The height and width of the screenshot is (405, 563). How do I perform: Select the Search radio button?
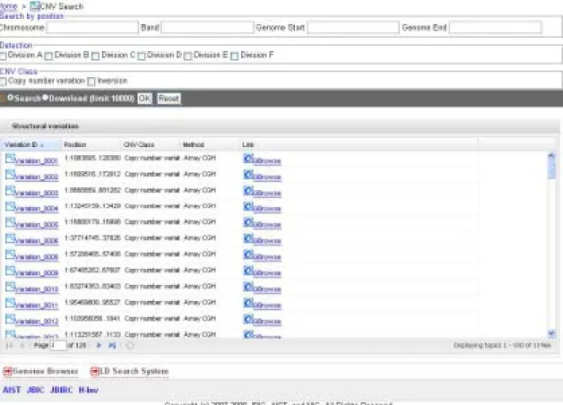[11, 97]
